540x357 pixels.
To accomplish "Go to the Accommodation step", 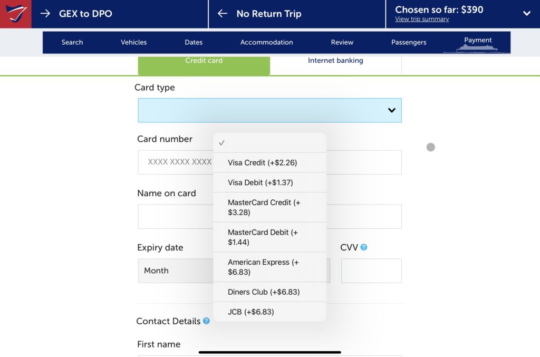I will pos(266,42).
